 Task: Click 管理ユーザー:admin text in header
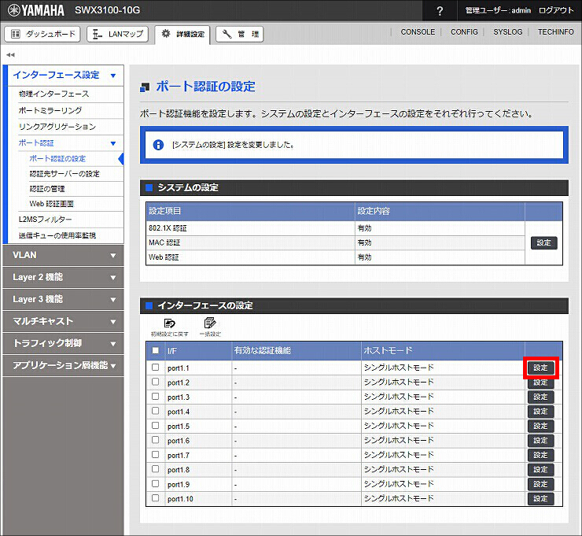pos(498,10)
